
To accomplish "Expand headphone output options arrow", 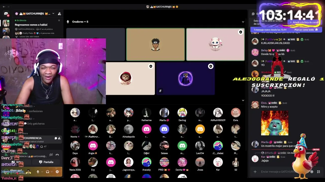I will [52, 172].
